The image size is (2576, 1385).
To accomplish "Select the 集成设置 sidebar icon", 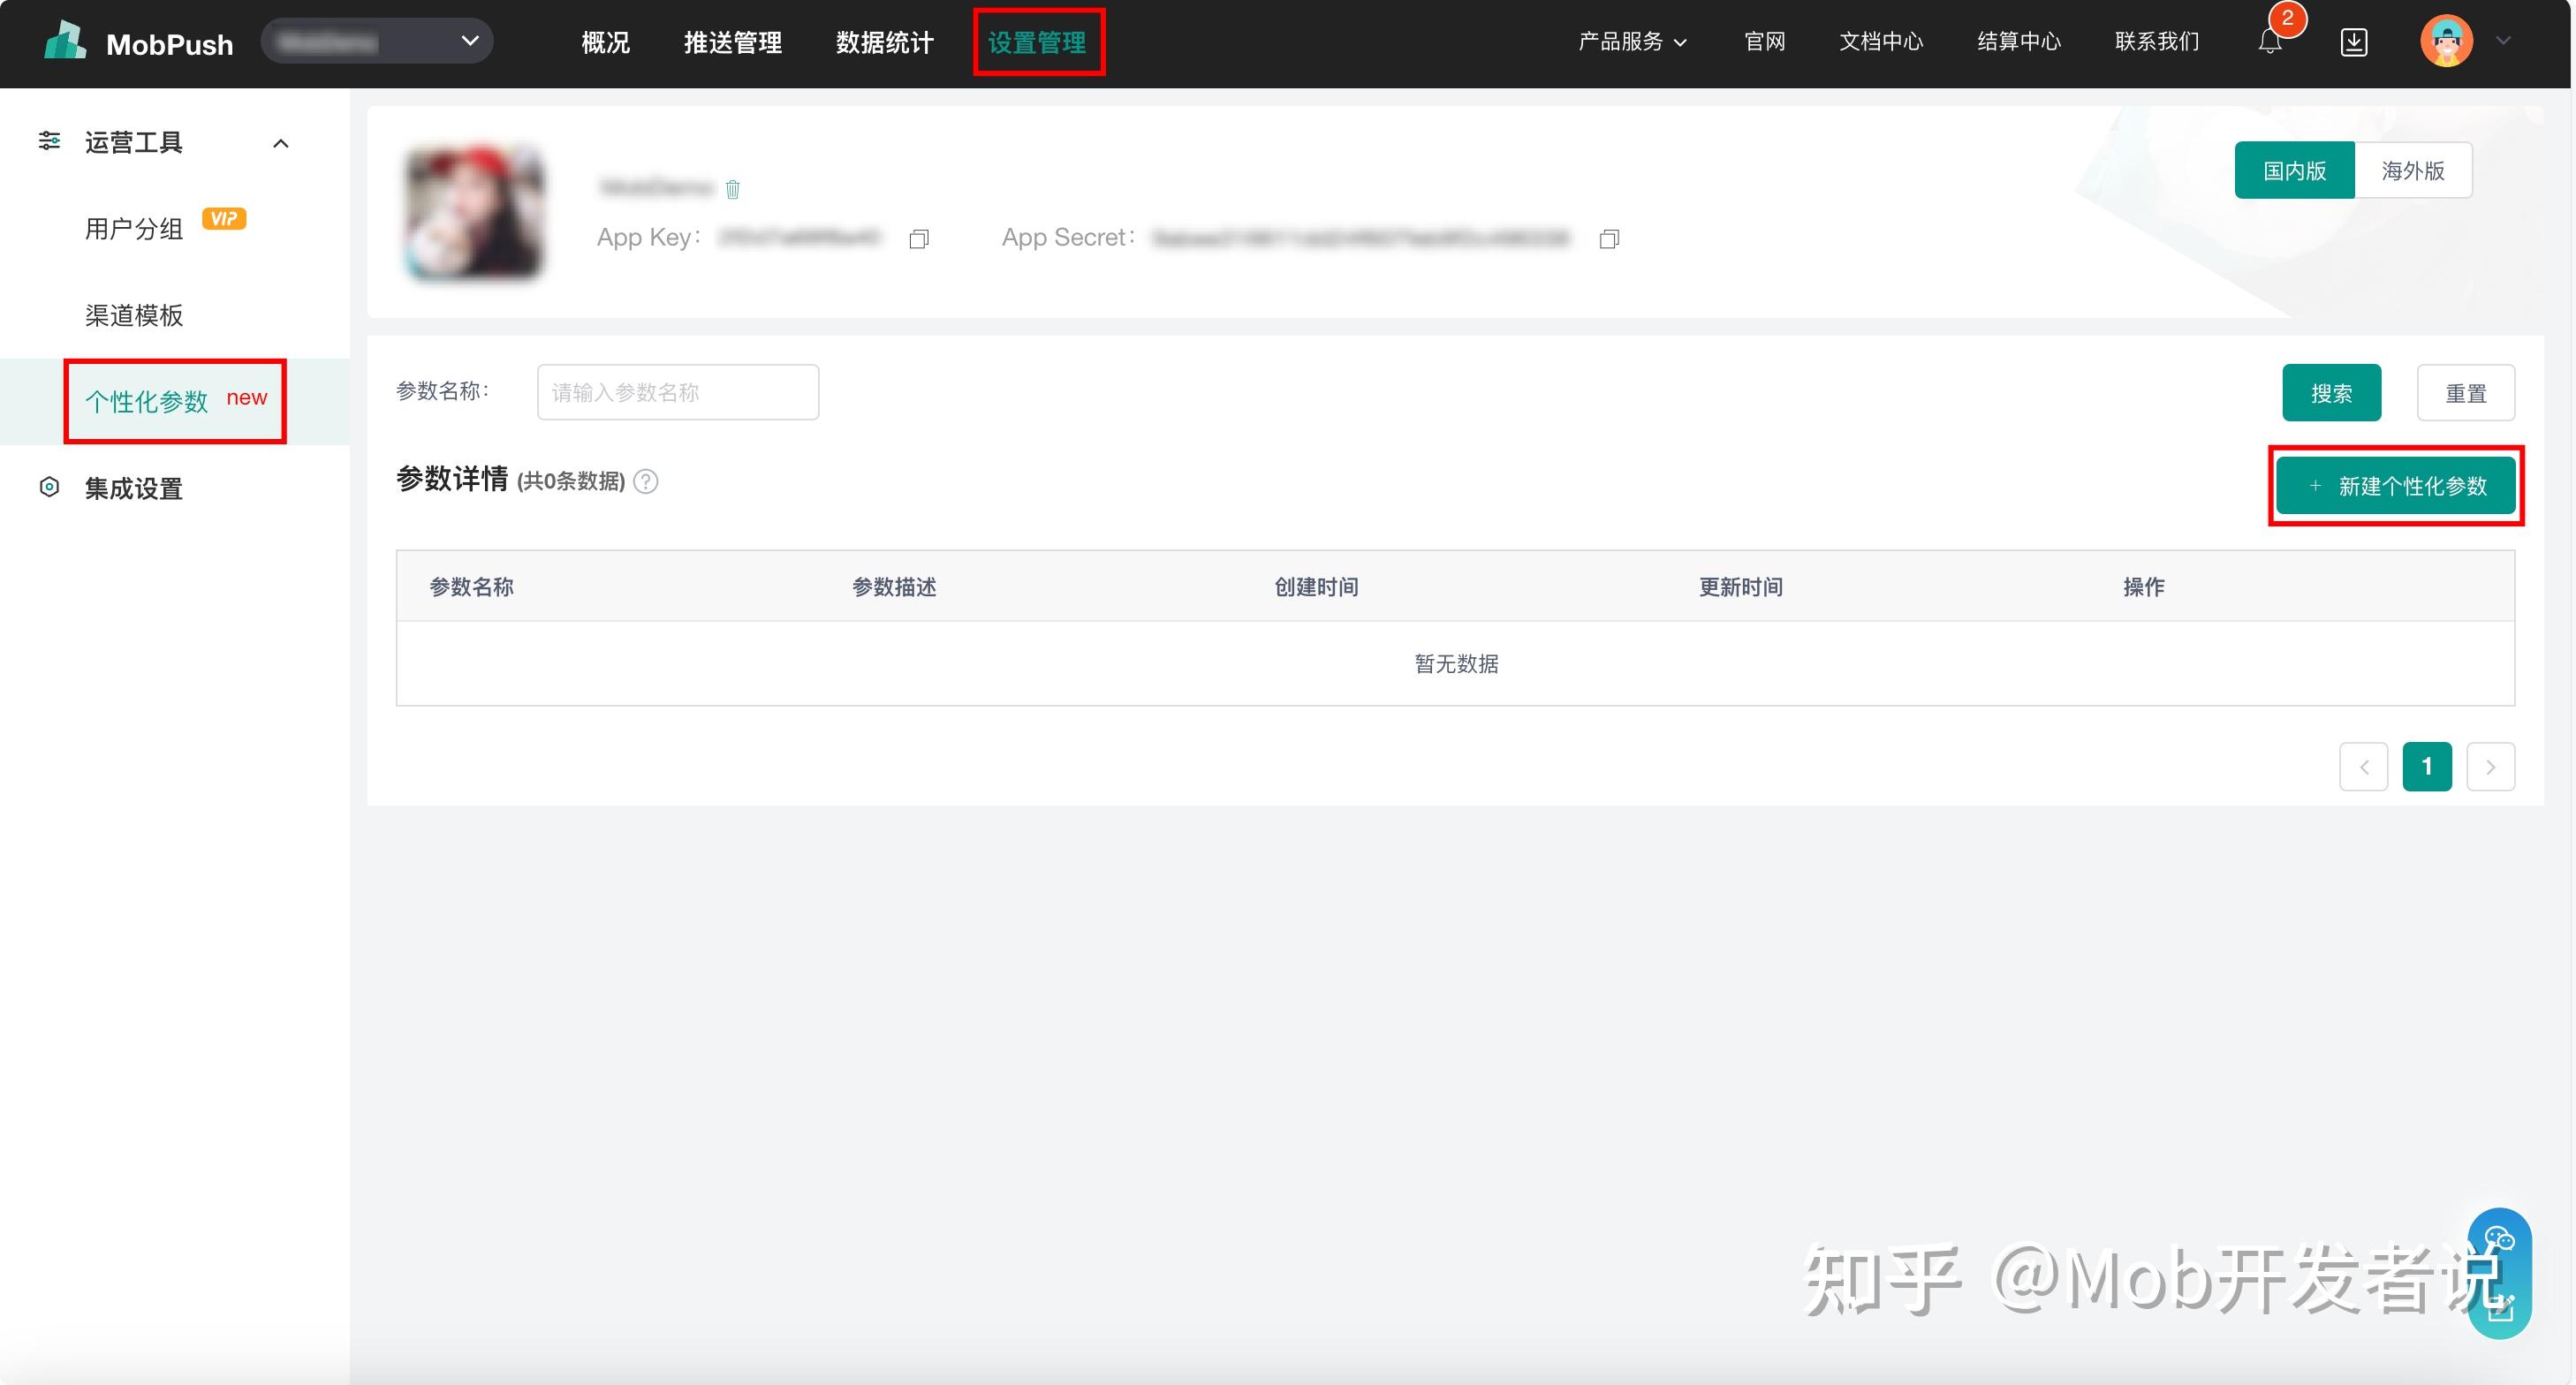I will 49,488.
